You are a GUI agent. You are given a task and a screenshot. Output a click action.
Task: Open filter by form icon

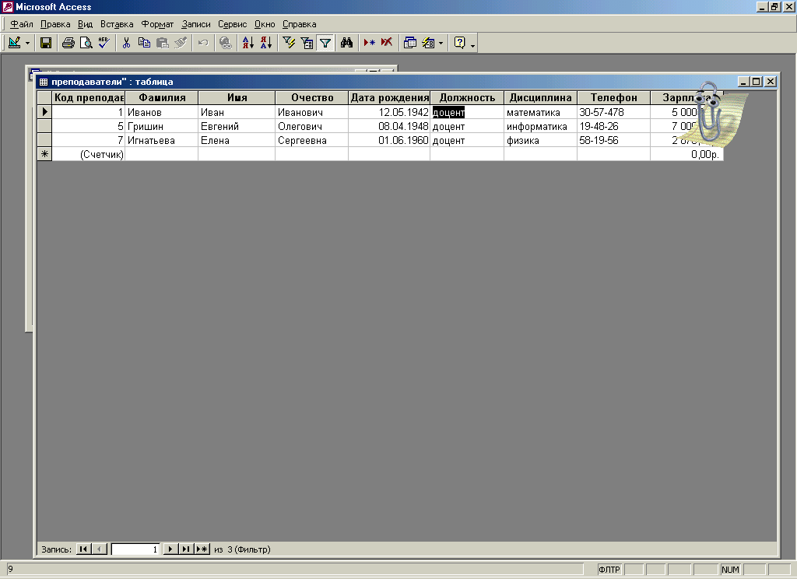click(307, 43)
